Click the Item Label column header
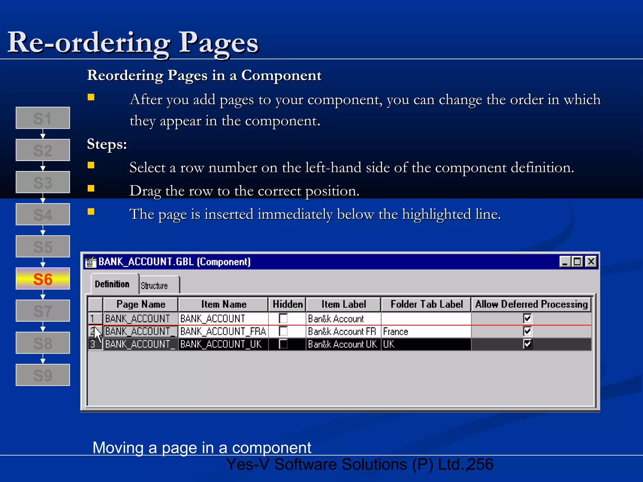The width and height of the screenshot is (643, 482). [343, 304]
